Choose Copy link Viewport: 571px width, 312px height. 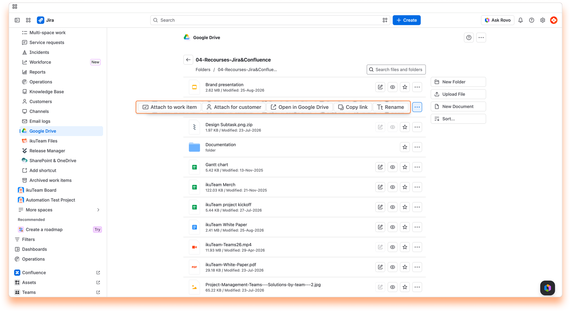click(x=353, y=107)
